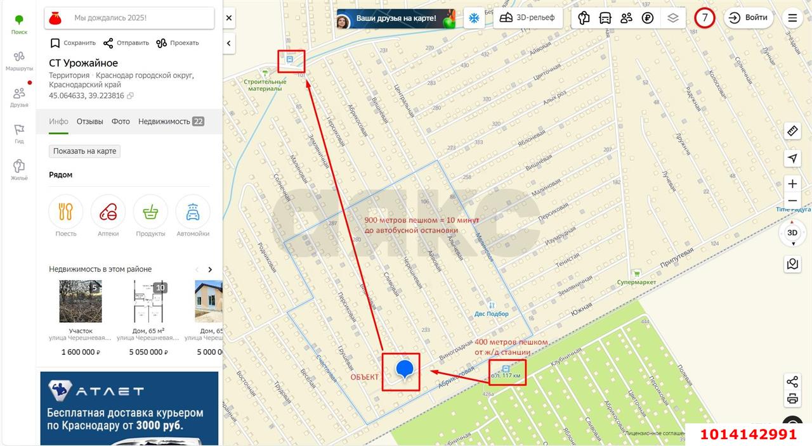
Task: Select the ruler measurement tool
Action: (792, 131)
